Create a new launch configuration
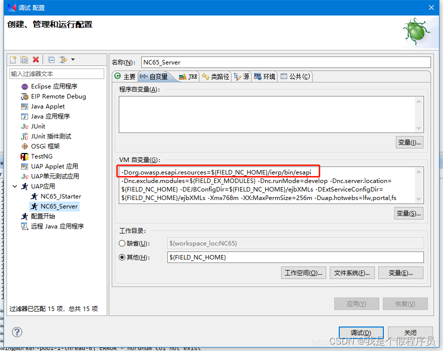The image size is (443, 351). [13, 59]
